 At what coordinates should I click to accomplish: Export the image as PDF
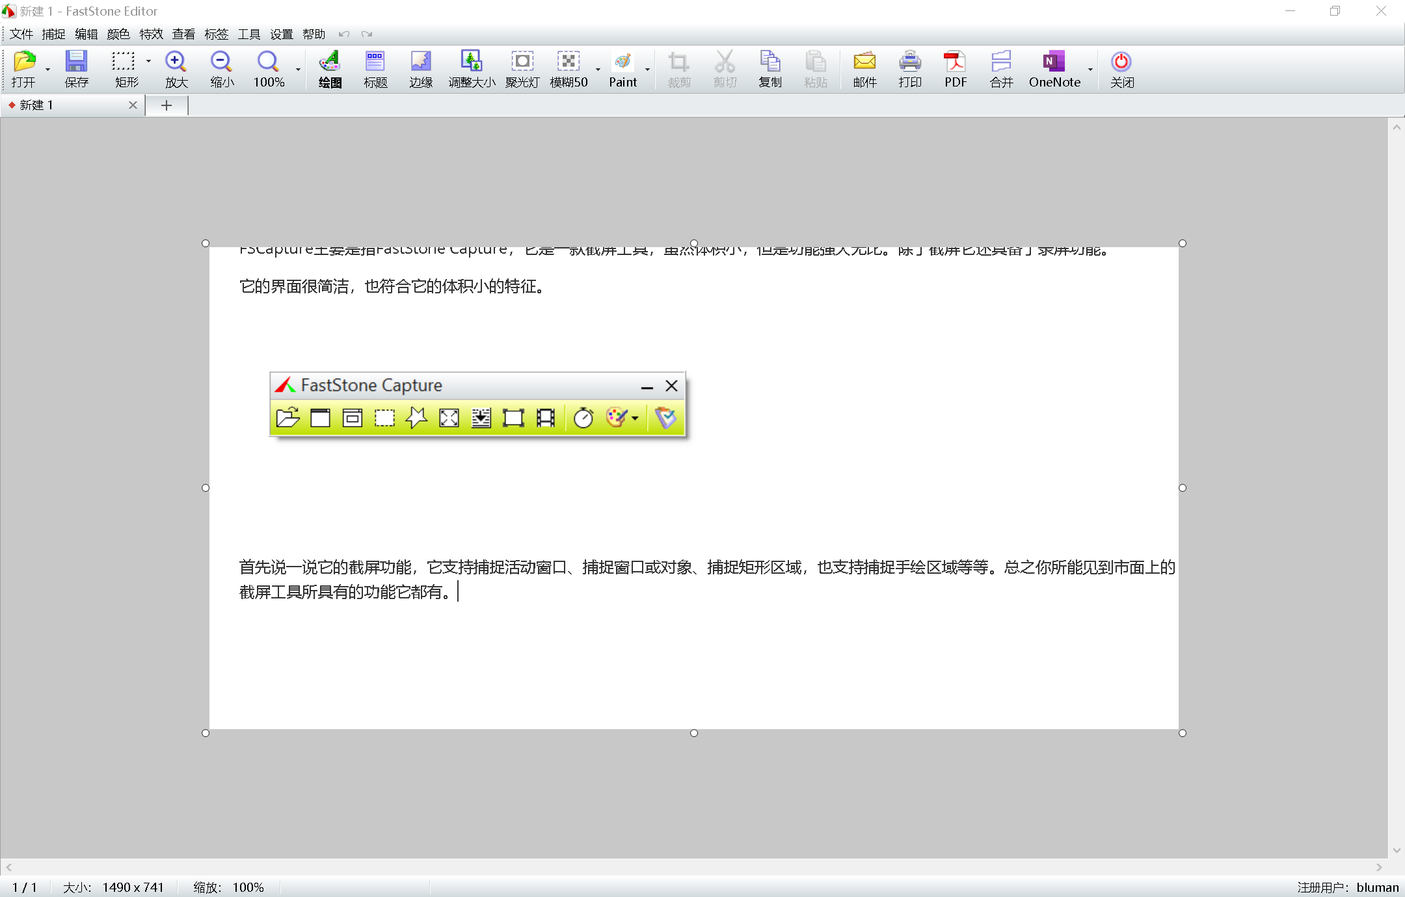coord(954,67)
